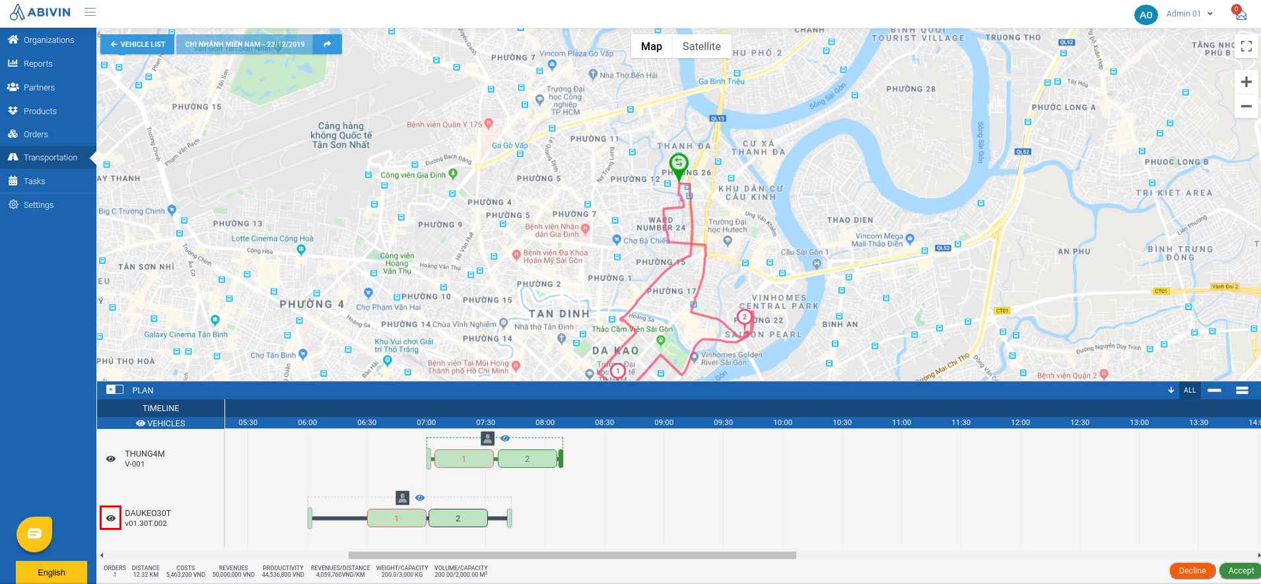Click the driver icon above DAUKEO30T trip
The height and width of the screenshot is (584, 1261).
click(402, 498)
